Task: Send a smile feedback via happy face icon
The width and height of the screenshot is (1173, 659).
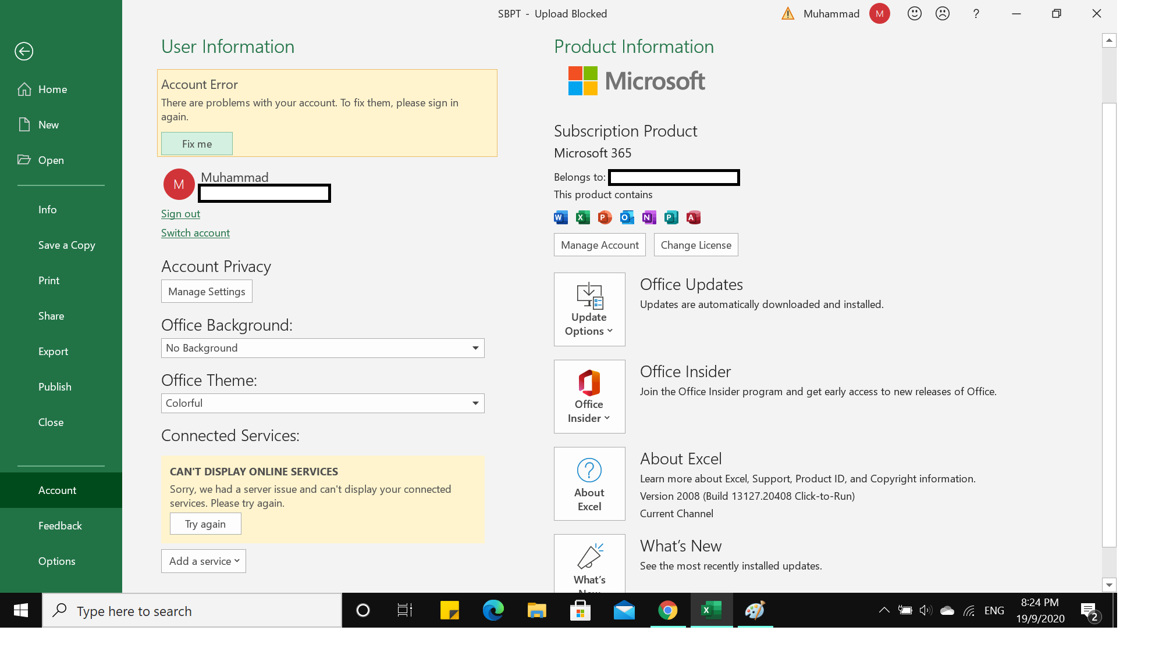Action: coord(915,13)
